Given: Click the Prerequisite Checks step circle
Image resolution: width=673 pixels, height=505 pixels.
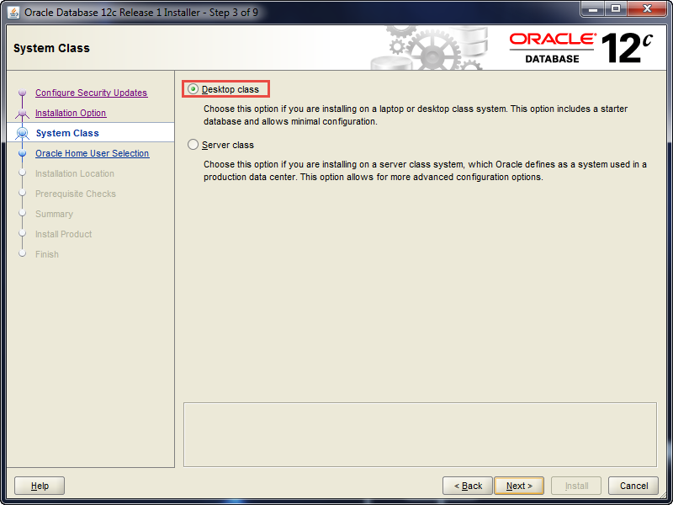Looking at the screenshot, I should 24,194.
